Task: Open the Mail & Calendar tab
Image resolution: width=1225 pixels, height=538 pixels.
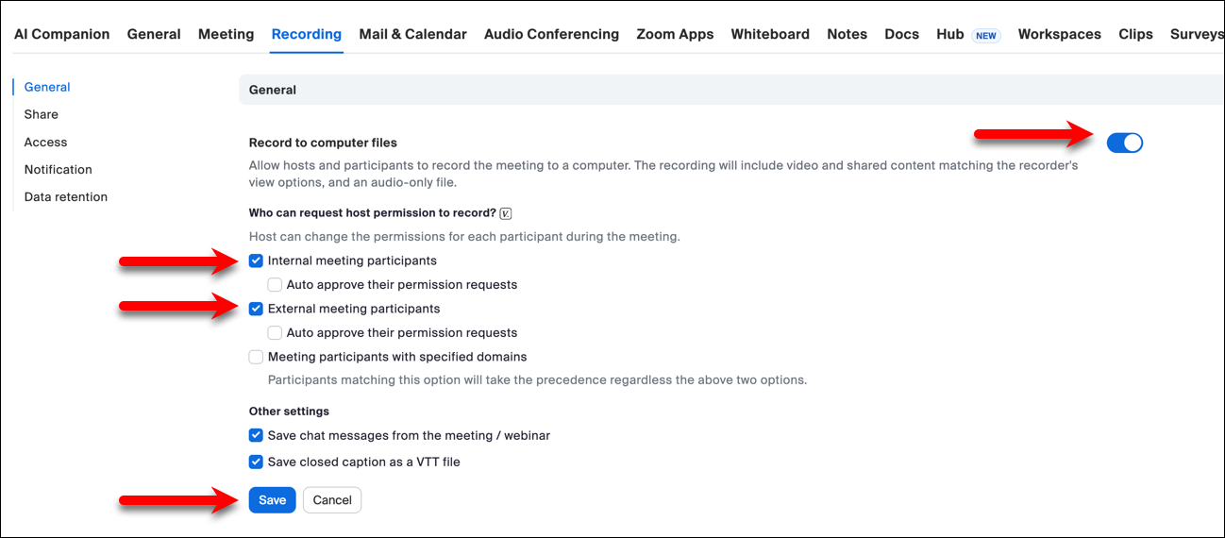Action: point(412,34)
